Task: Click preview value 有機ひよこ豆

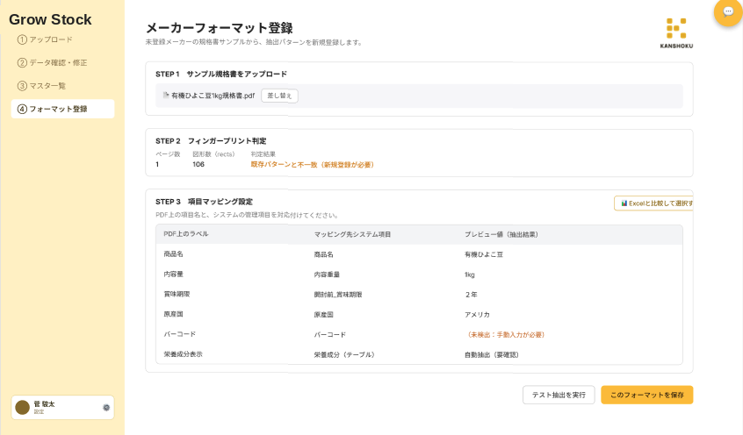Action: [x=484, y=254]
